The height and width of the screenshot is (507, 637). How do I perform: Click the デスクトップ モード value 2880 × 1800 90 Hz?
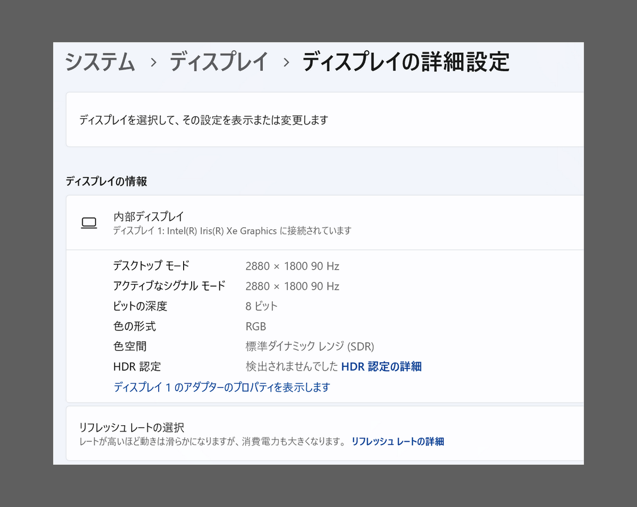point(292,266)
